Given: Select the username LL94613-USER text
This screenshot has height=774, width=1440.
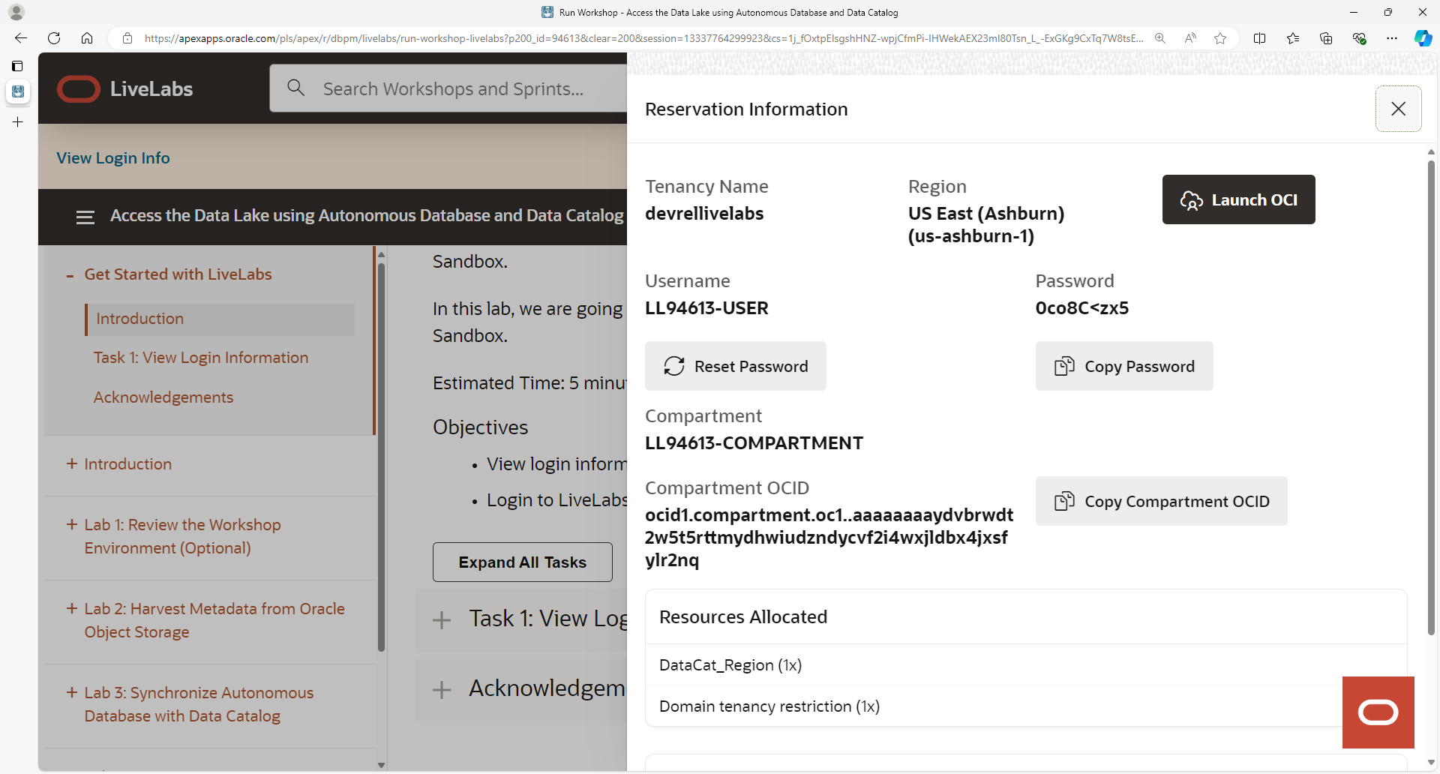Looking at the screenshot, I should click(x=706, y=308).
